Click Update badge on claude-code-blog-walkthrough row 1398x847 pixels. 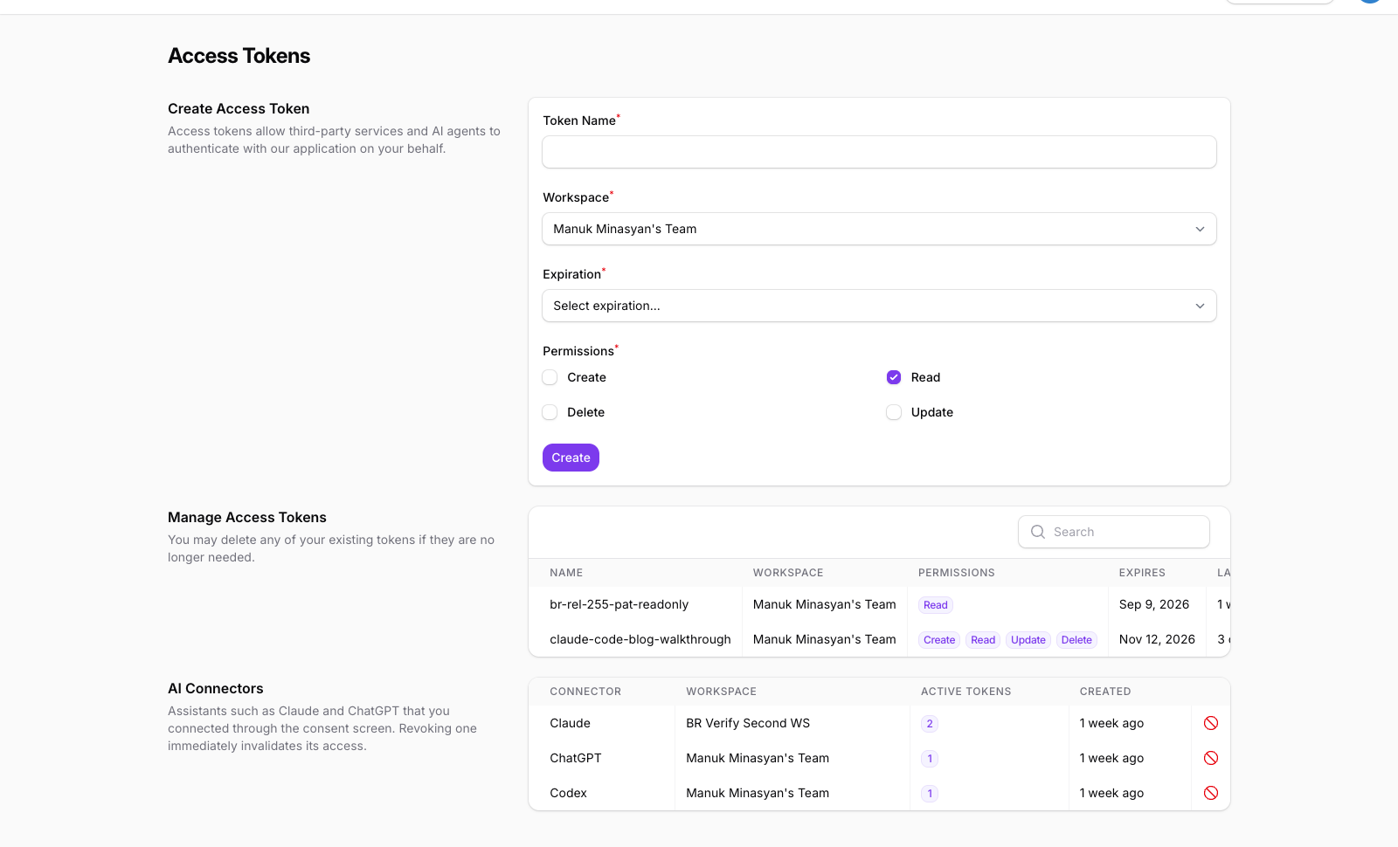[x=1028, y=640]
